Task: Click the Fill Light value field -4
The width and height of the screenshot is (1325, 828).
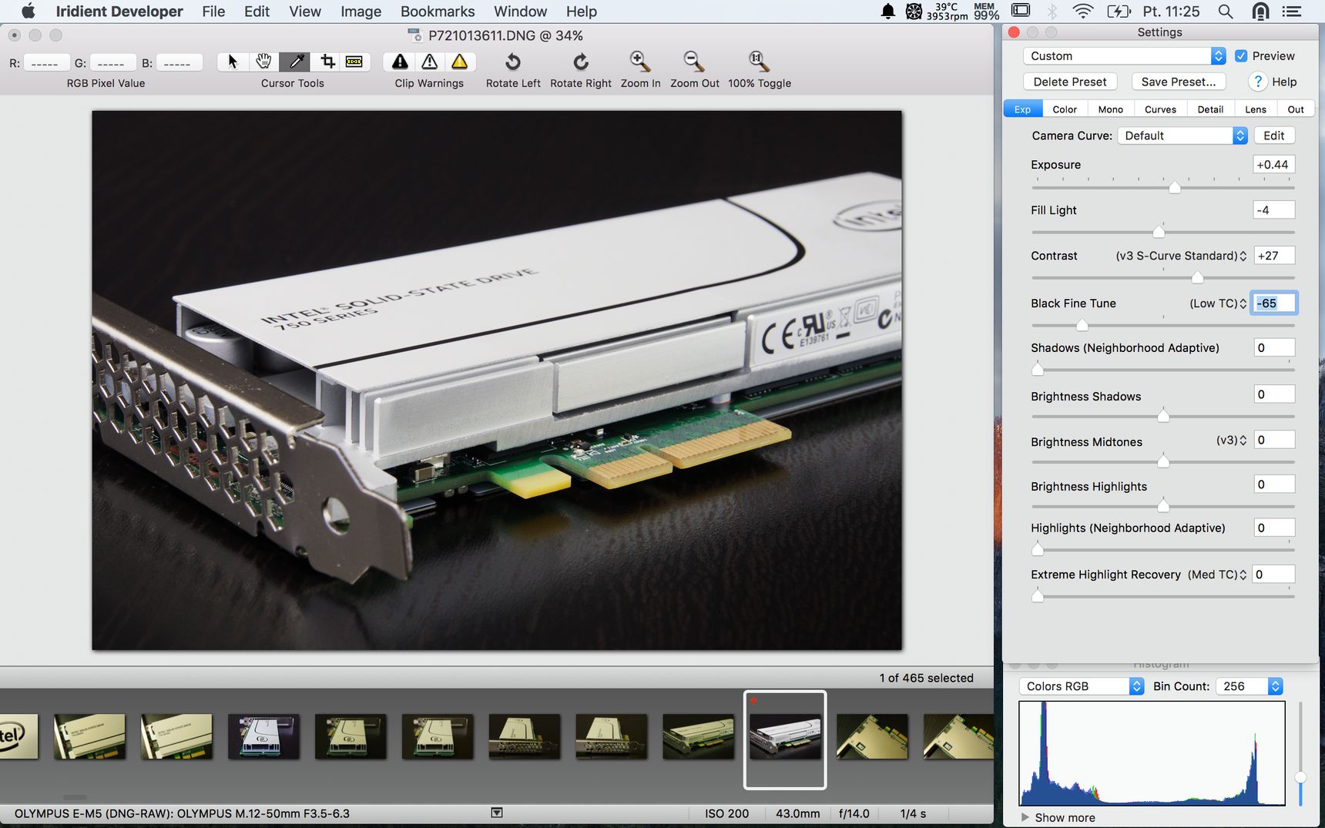Action: tap(1274, 210)
